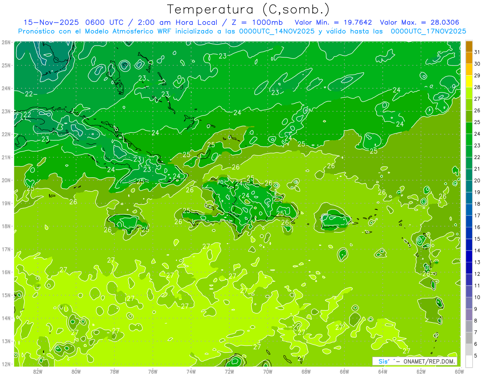Click the '78W' longitude axis label
This screenshot has height=377, width=488.
tap(114, 371)
